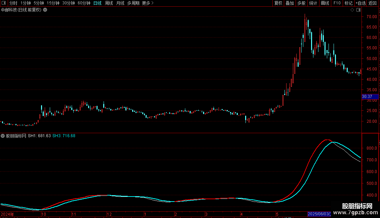Add stock with +自选 button
This screenshot has height=218, width=380.
point(360,3)
